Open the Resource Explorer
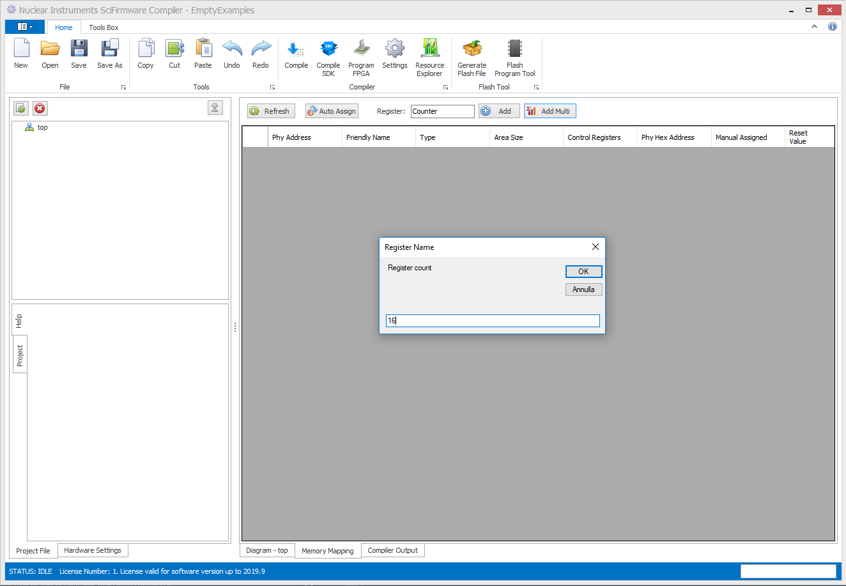The height and width of the screenshot is (586, 846). click(x=430, y=58)
